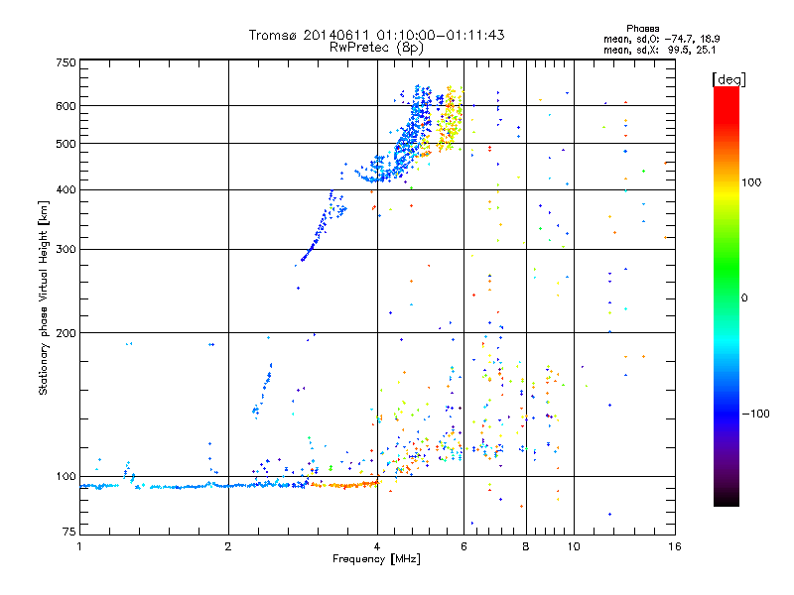The image size is (794, 595).
Task: Click the Frequency [MHz] axis label
Action: pos(376,559)
